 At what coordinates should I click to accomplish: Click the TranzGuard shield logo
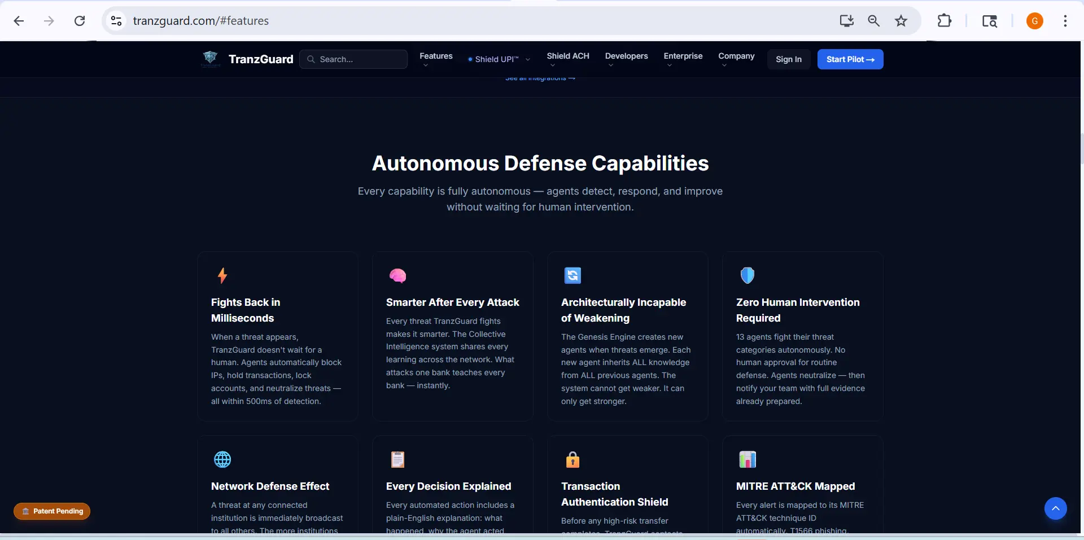pos(210,59)
